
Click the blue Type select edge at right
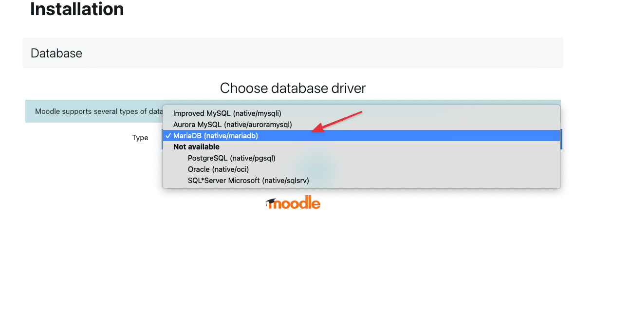tap(561, 139)
